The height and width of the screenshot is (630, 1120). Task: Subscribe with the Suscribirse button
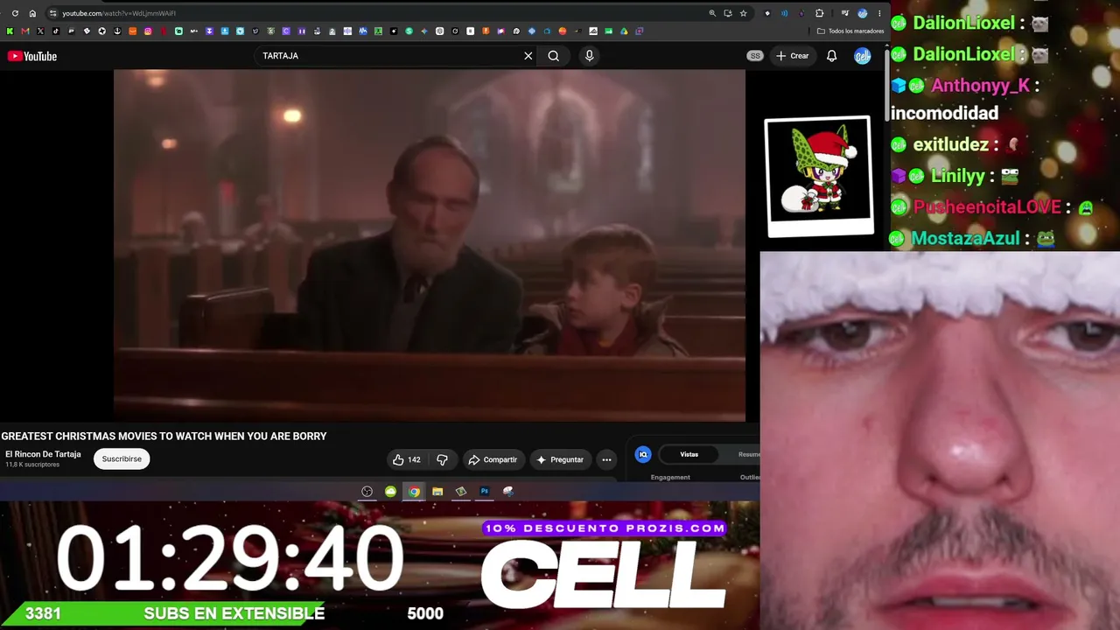122,458
